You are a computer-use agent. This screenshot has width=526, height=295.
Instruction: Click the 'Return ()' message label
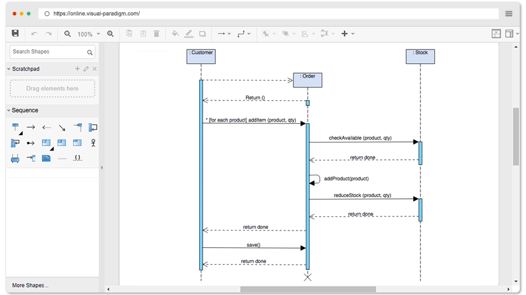(x=256, y=97)
